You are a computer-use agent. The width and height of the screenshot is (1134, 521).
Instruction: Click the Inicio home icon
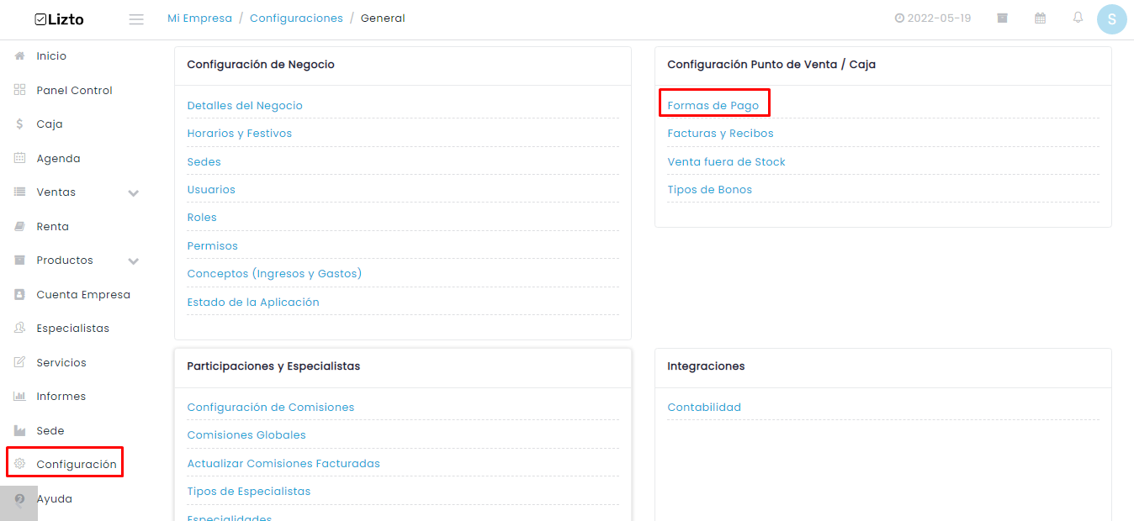pos(20,55)
